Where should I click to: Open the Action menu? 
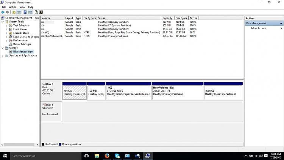pyautogui.click(x=12, y=7)
